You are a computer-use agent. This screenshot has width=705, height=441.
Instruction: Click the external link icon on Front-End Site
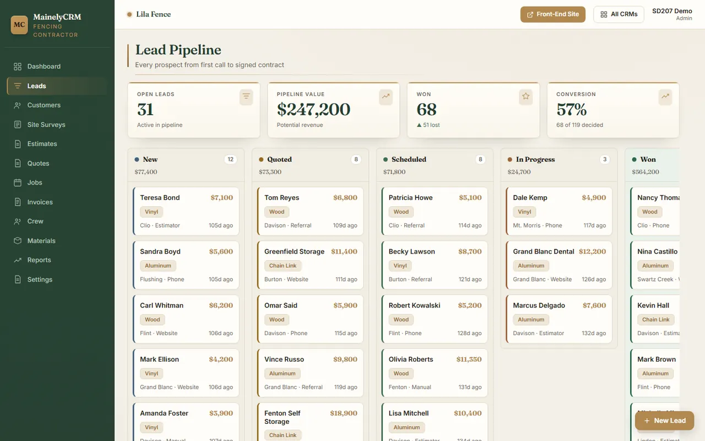530,14
